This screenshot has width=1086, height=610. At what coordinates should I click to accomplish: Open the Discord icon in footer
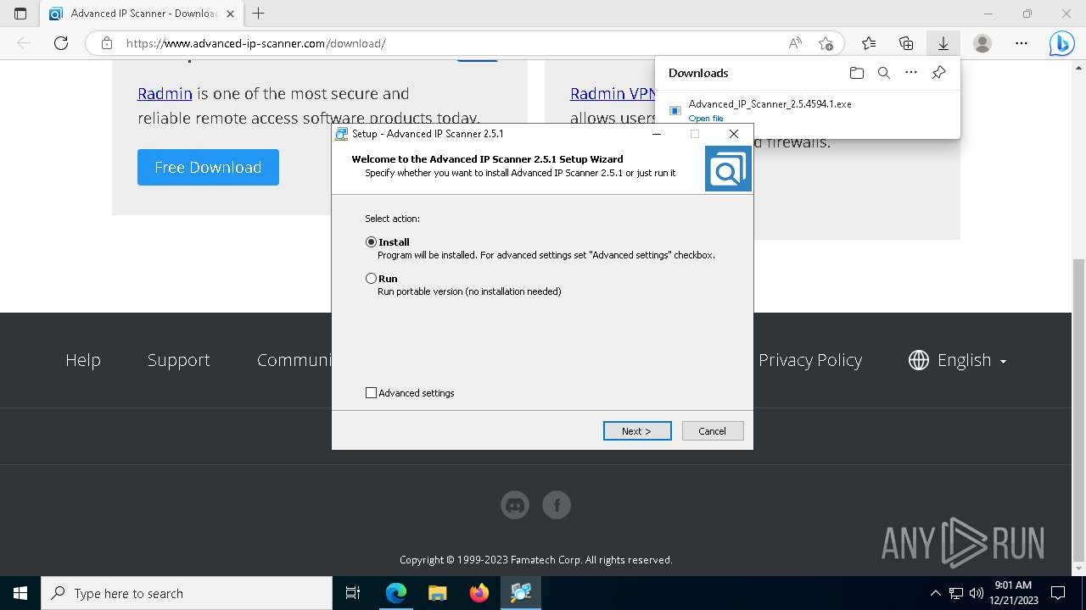pos(515,505)
